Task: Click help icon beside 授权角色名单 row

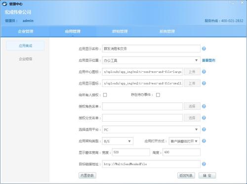Action: (204, 106)
